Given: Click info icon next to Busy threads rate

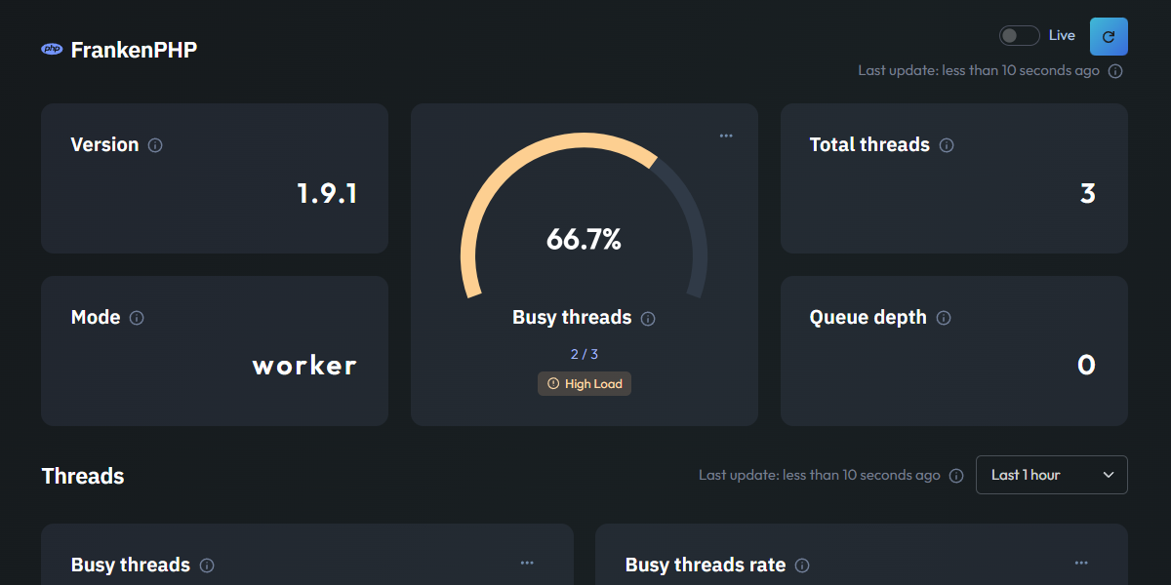Looking at the screenshot, I should click(802, 565).
